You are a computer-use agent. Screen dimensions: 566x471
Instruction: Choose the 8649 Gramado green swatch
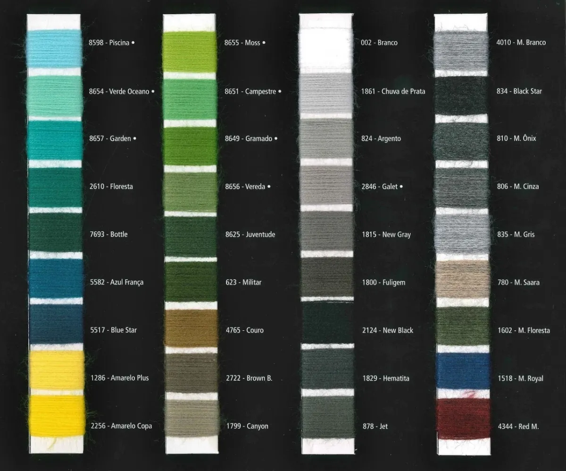[x=191, y=146]
